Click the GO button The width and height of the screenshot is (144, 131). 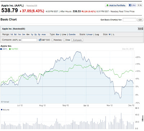[140, 20]
